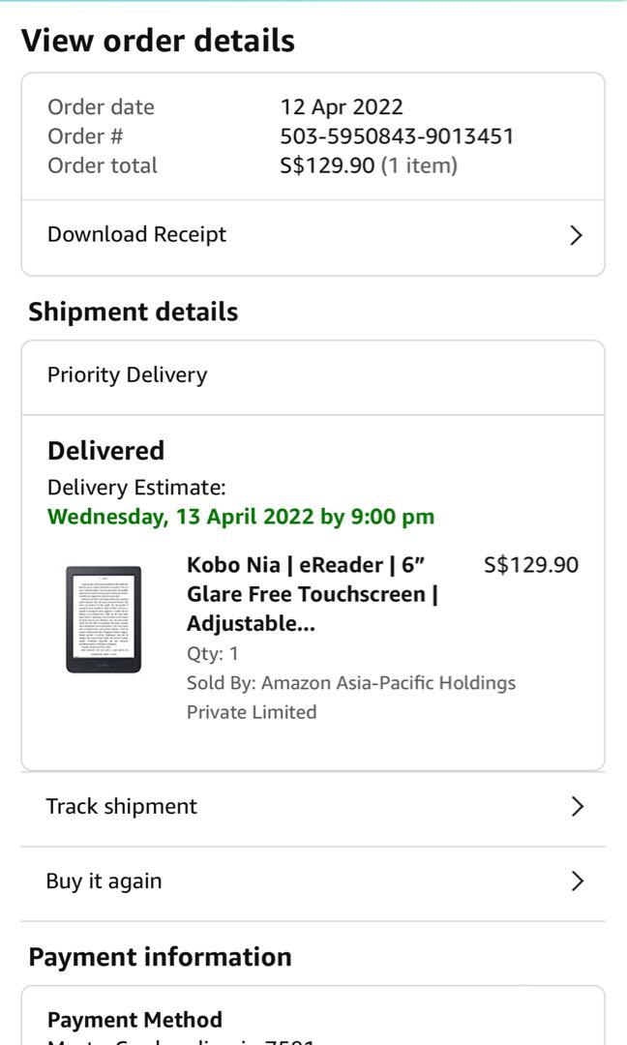Viewport: 627px width, 1045px height.
Task: Open the Kobo Nia eReader product title
Action: click(x=312, y=594)
